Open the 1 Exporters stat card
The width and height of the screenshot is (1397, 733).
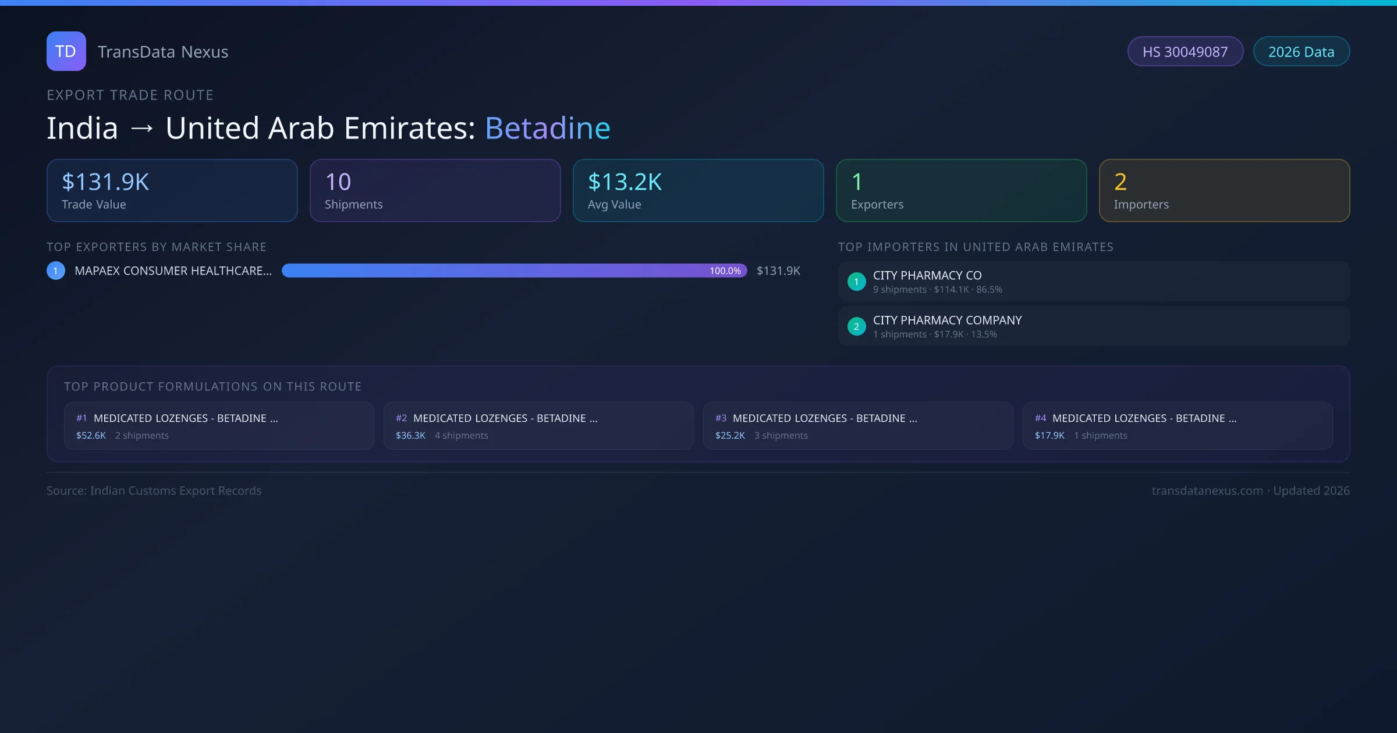961,190
